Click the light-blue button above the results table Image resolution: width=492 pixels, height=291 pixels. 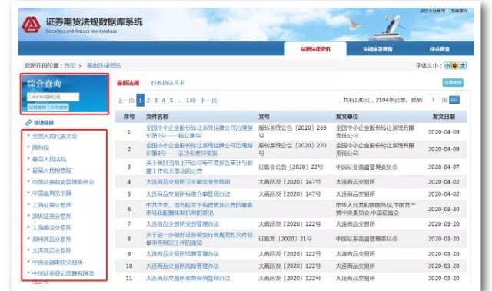(x=453, y=82)
